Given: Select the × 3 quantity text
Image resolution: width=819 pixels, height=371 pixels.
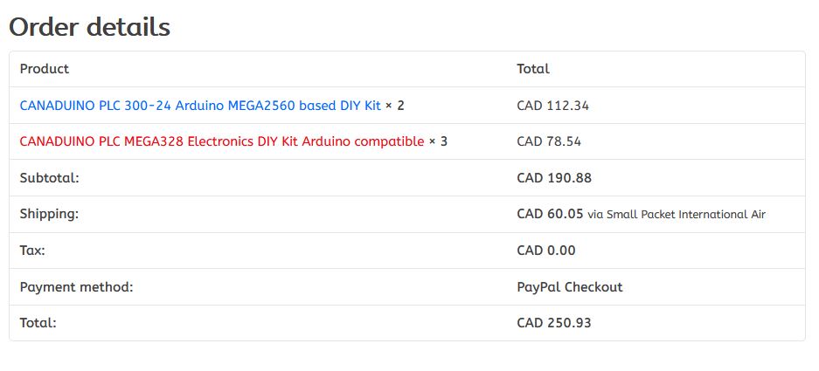Looking at the screenshot, I should click(438, 141).
